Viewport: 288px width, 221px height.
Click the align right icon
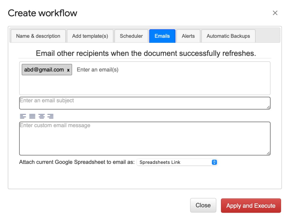[50, 116]
